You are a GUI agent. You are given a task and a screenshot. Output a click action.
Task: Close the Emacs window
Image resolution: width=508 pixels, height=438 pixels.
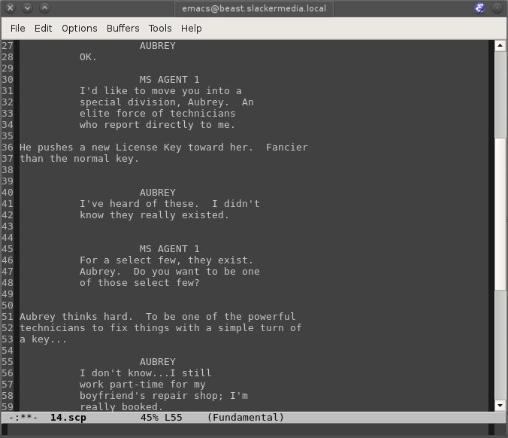point(10,8)
